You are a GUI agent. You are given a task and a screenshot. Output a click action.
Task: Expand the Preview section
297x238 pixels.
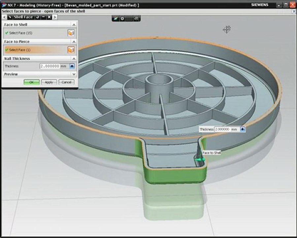pyautogui.click(x=74, y=74)
